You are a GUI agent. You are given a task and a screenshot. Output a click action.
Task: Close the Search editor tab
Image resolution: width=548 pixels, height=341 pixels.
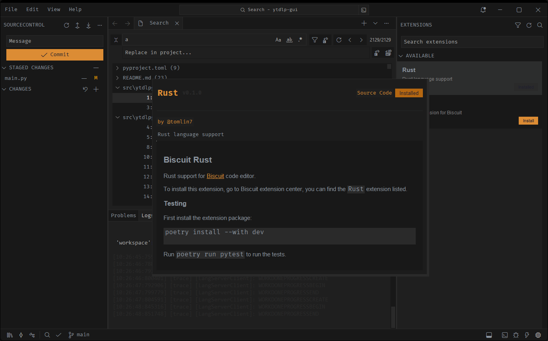[x=177, y=23]
